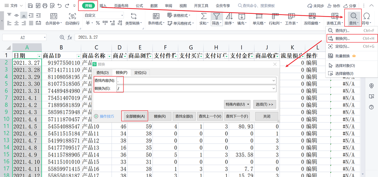Click the 查找内容 input field
This screenshot has width=378, height=177.
pyautogui.click(x=197, y=80)
